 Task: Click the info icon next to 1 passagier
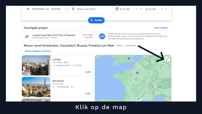(x=138, y=46)
